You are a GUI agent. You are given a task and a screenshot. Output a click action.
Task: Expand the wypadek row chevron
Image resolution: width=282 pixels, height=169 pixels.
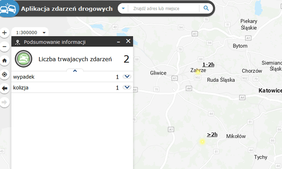127,76
